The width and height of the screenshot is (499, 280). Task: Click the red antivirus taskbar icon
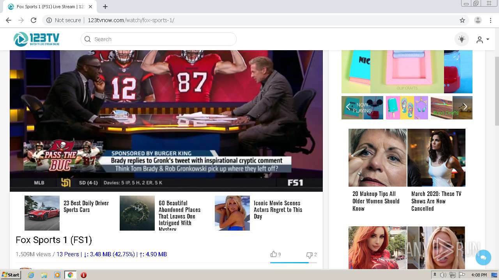click(83, 275)
